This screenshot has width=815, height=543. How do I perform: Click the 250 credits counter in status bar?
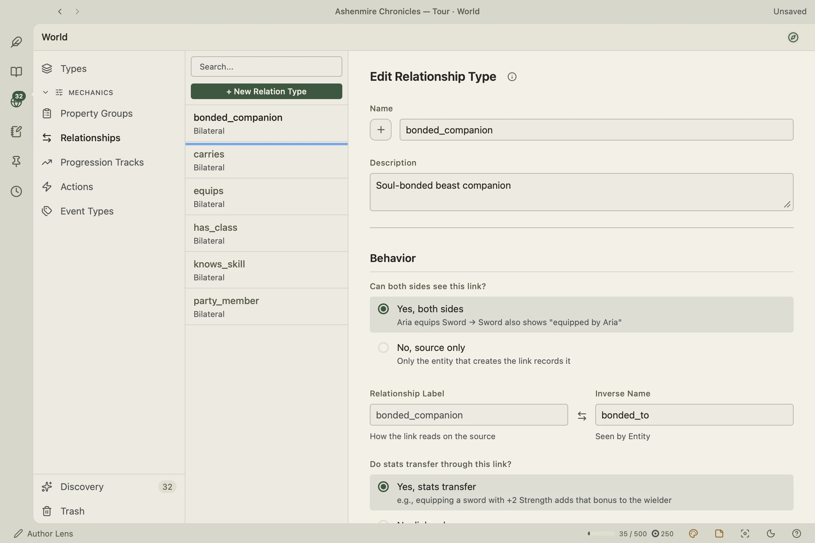(x=663, y=533)
